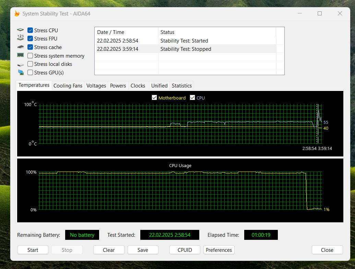The image size is (355, 269).
Task: Click the cache chip icon beside Stress cache
Action: tap(20, 47)
